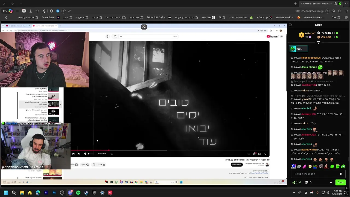Viewport: 350px width, 197px height.
Task: Open Discord from taskbar
Action: (x=70, y=193)
